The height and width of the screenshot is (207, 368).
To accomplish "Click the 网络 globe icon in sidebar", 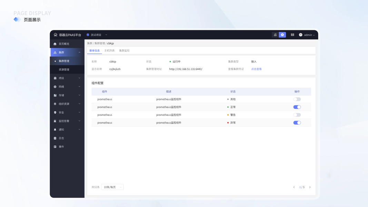I will click(x=55, y=87).
